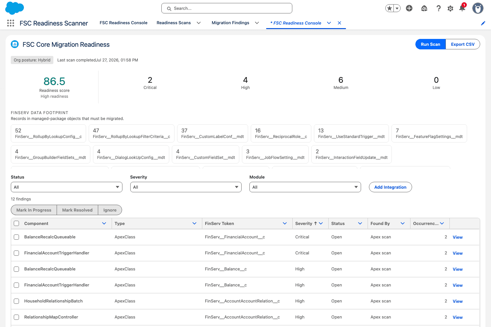The height and width of the screenshot is (327, 491).
Task: Open the Module filter combo box
Action: click(x=305, y=187)
